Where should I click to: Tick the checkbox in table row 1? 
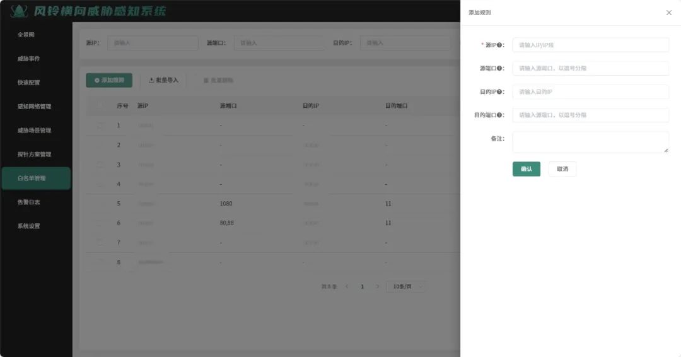100,126
